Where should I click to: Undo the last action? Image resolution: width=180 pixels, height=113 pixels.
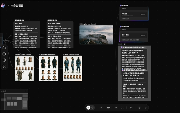[140, 108]
